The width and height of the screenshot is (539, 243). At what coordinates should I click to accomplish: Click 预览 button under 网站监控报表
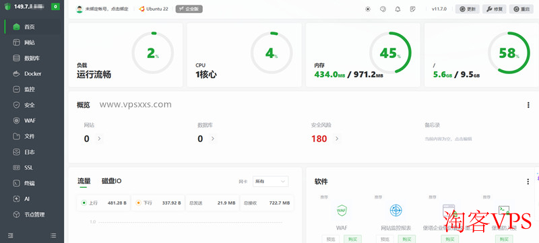point(385,239)
